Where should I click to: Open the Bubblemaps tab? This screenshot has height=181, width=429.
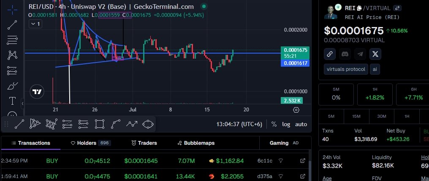[196, 143]
